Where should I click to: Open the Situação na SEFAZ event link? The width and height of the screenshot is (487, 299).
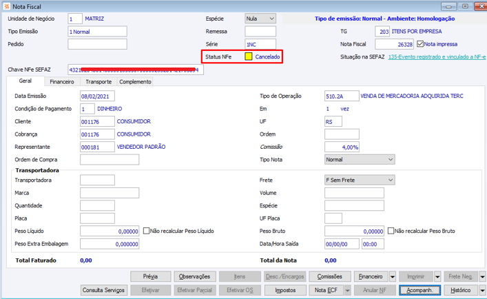437,56
